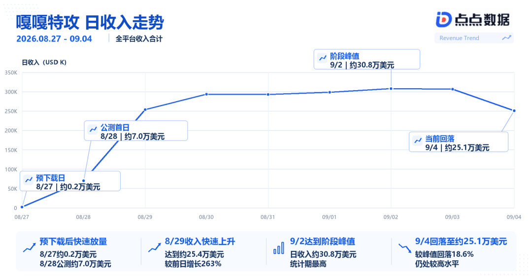Click callout text 8/27 | 约0.2万美元
Image resolution: width=532 pixels, height=280 pixels.
[x=68, y=187]
